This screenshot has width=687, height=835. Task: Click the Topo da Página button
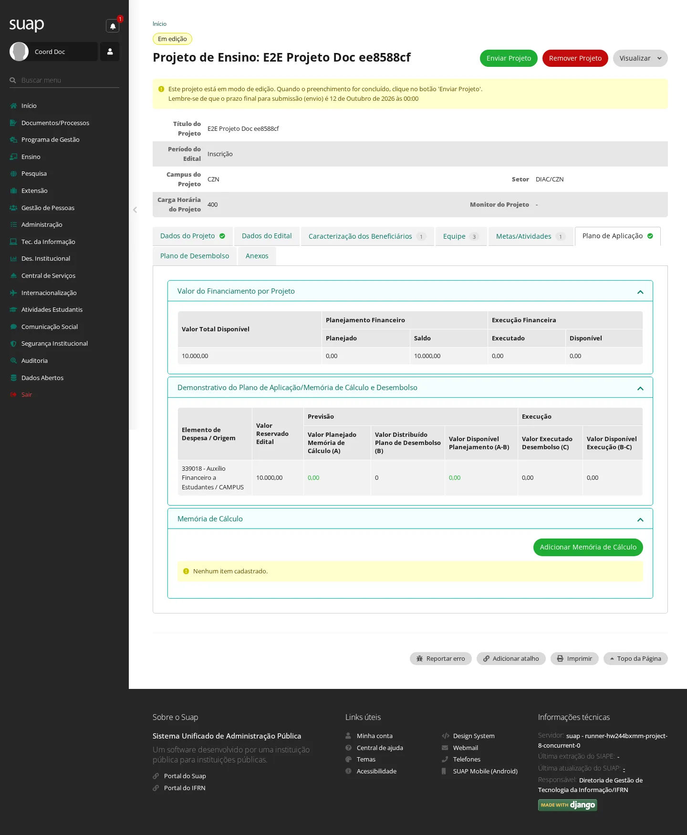point(635,659)
